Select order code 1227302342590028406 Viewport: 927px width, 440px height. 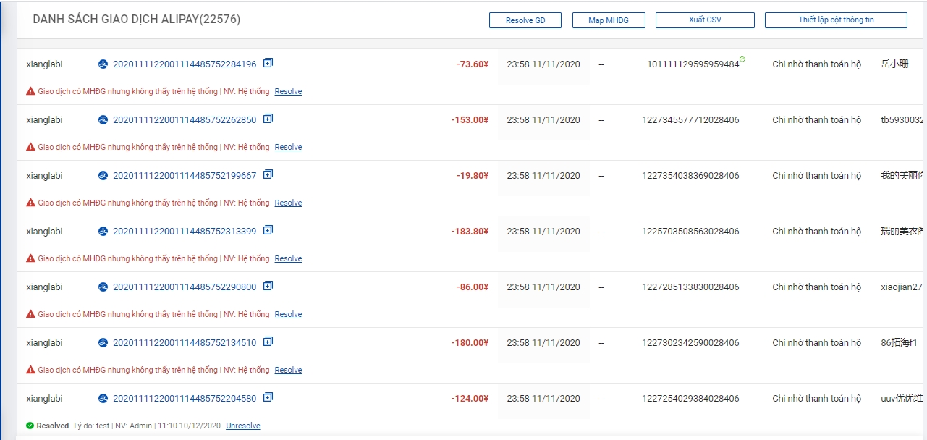[690, 343]
